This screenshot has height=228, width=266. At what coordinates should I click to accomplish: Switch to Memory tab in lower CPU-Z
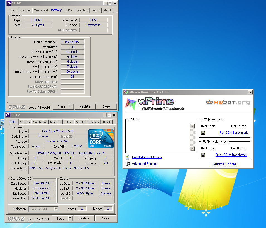click(x=55, y=122)
